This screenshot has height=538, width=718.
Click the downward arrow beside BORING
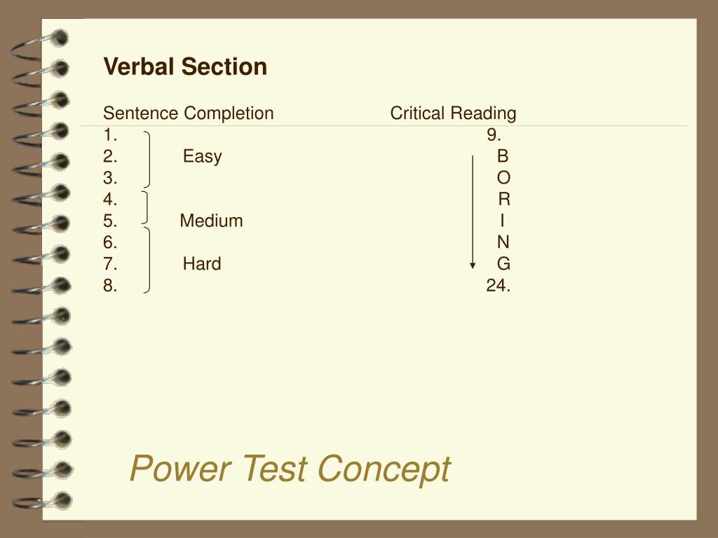coord(473,212)
